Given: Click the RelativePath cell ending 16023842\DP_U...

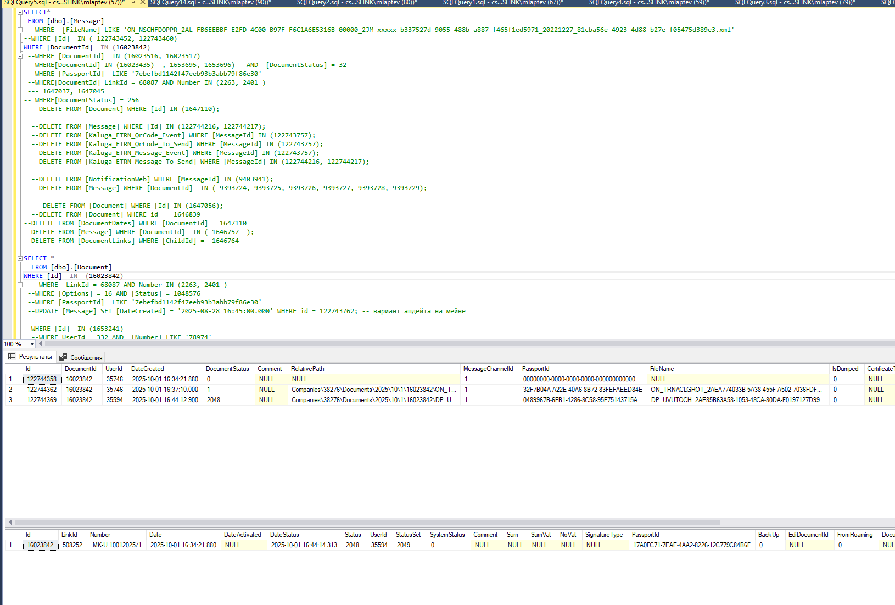Looking at the screenshot, I should pos(374,400).
